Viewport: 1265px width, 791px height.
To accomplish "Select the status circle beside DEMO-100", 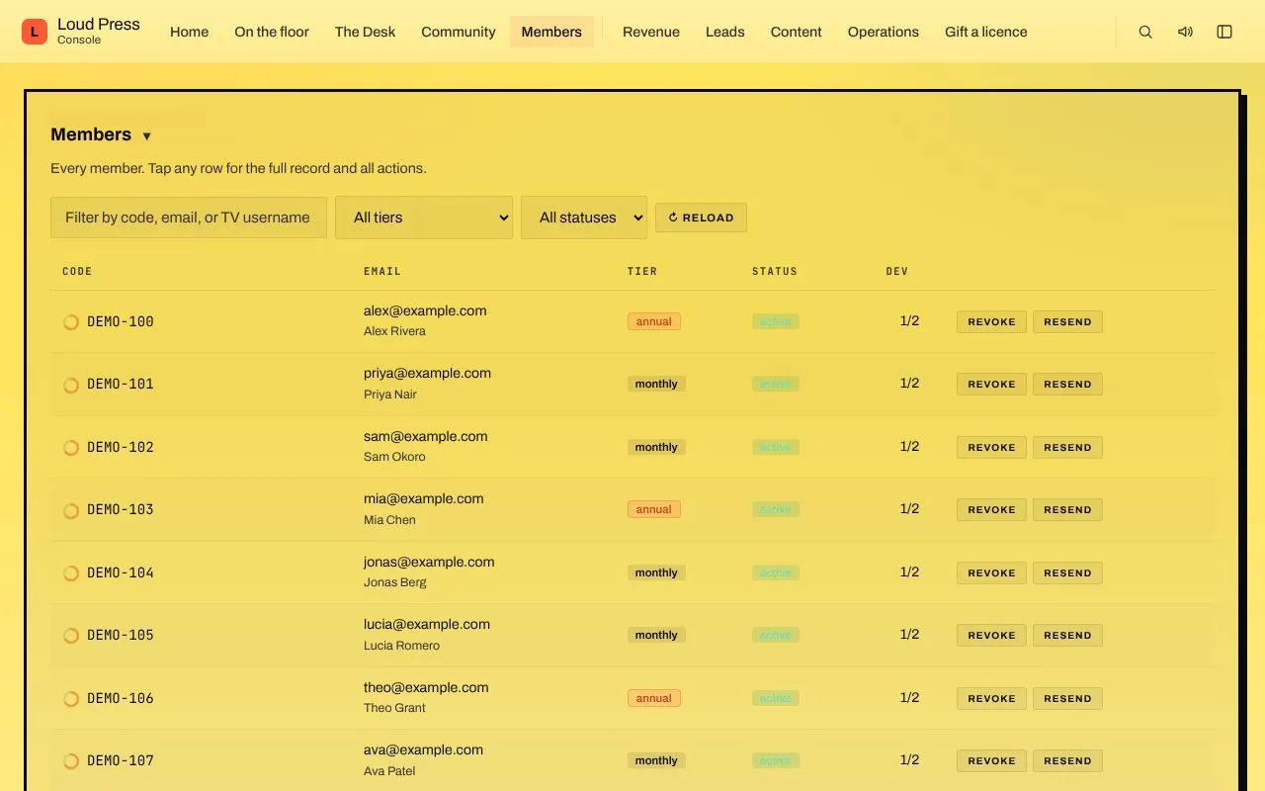I will [71, 321].
